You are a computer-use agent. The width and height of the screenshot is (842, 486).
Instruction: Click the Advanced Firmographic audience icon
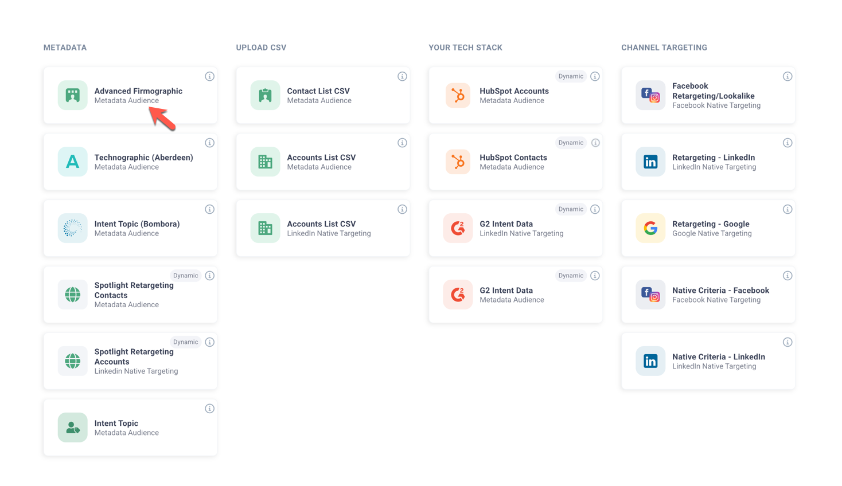tap(72, 95)
